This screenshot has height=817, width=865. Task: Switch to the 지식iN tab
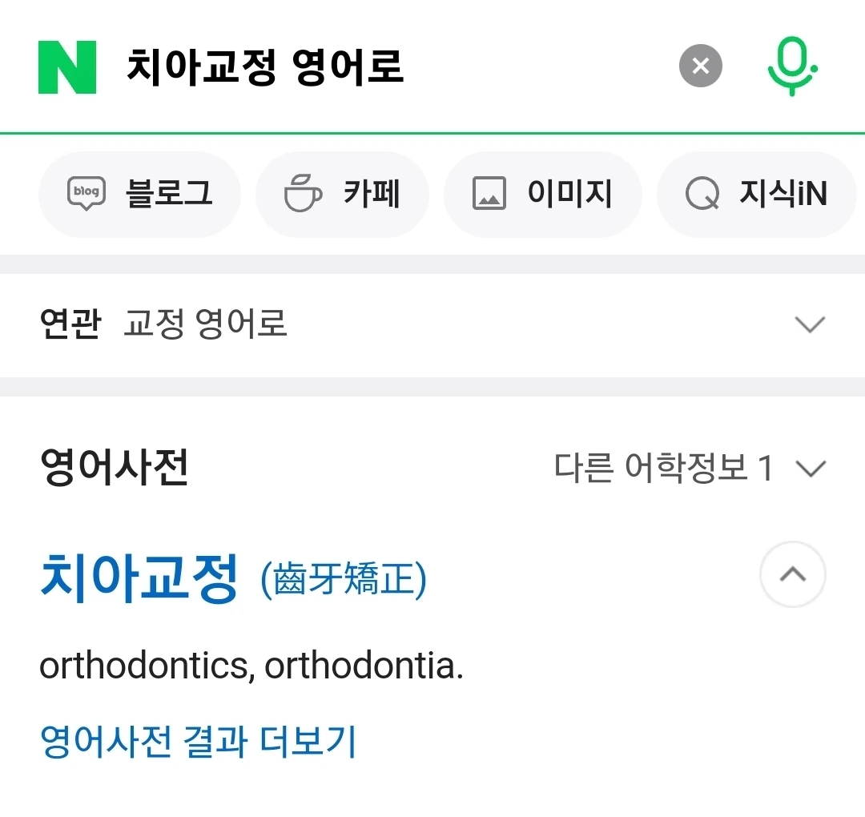click(x=757, y=194)
